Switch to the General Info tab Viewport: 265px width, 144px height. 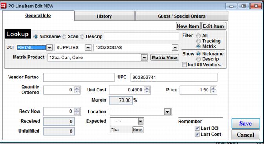(38, 16)
